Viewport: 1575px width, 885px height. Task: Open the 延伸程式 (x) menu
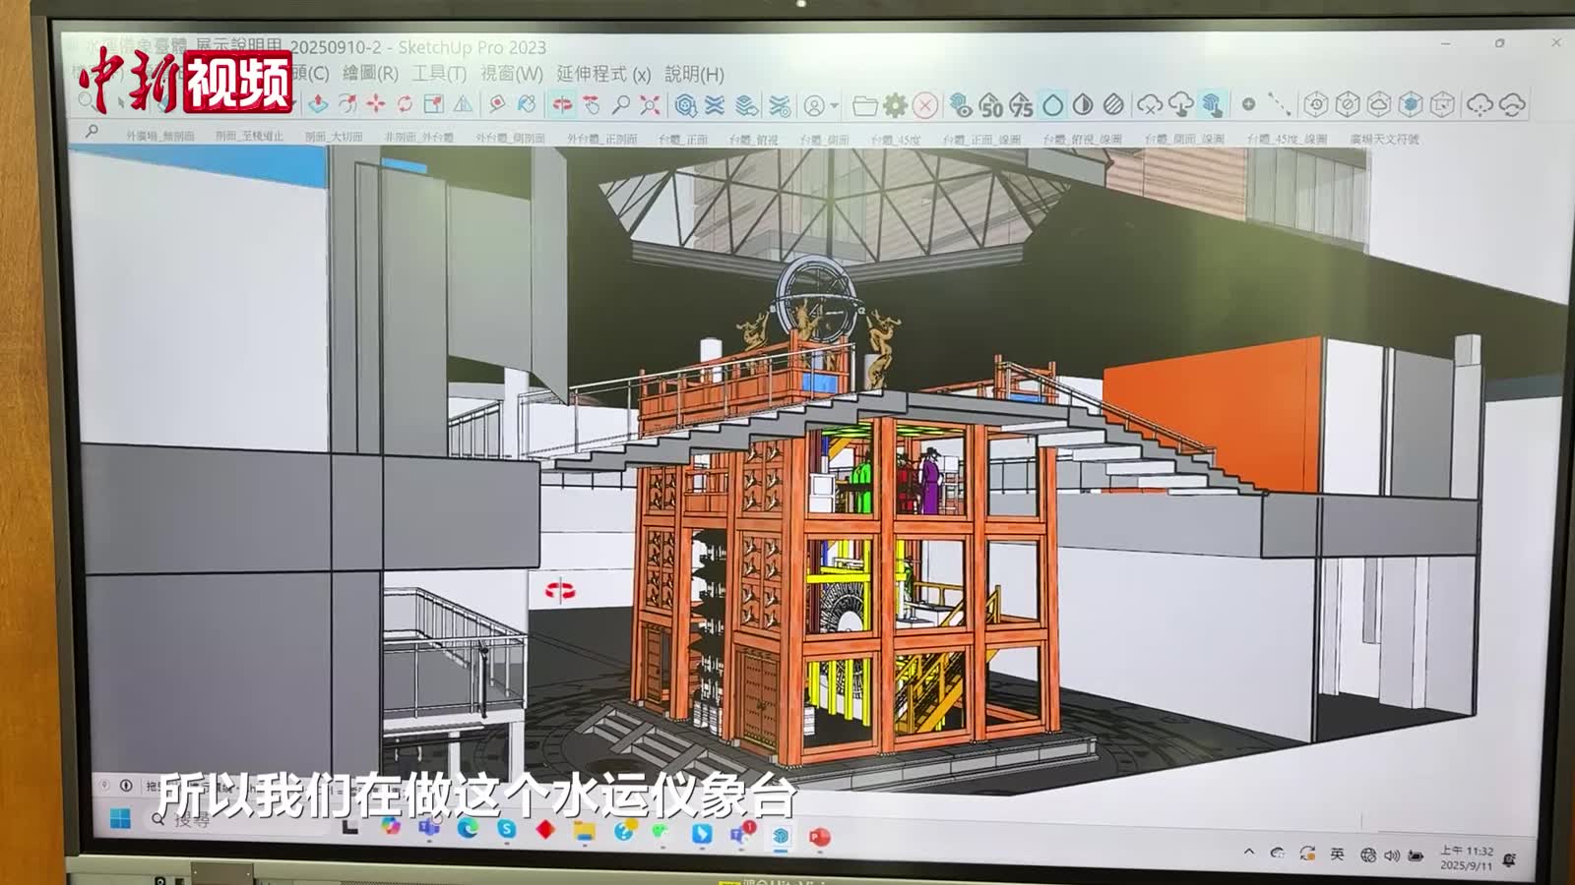click(603, 74)
